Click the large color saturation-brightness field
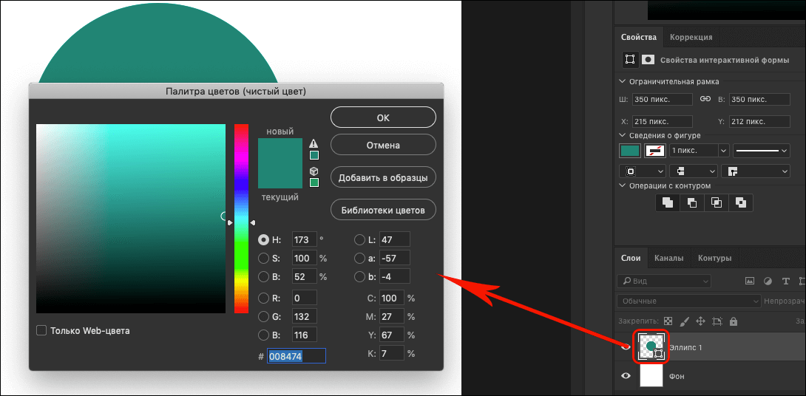 tap(131, 218)
